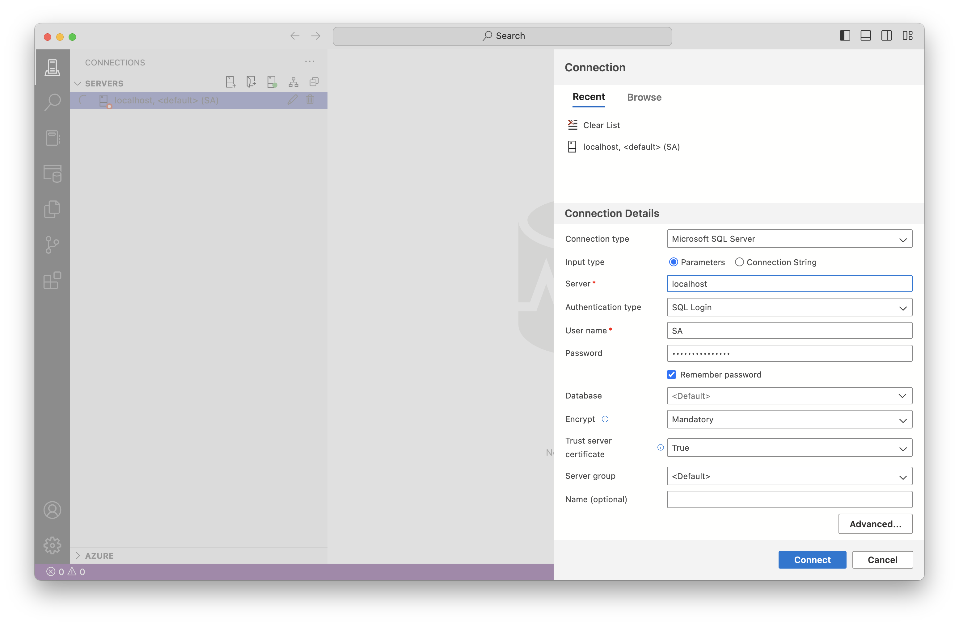Open the Encrypt Mandatory dropdown
Viewport: 959px width, 626px height.
pos(789,419)
